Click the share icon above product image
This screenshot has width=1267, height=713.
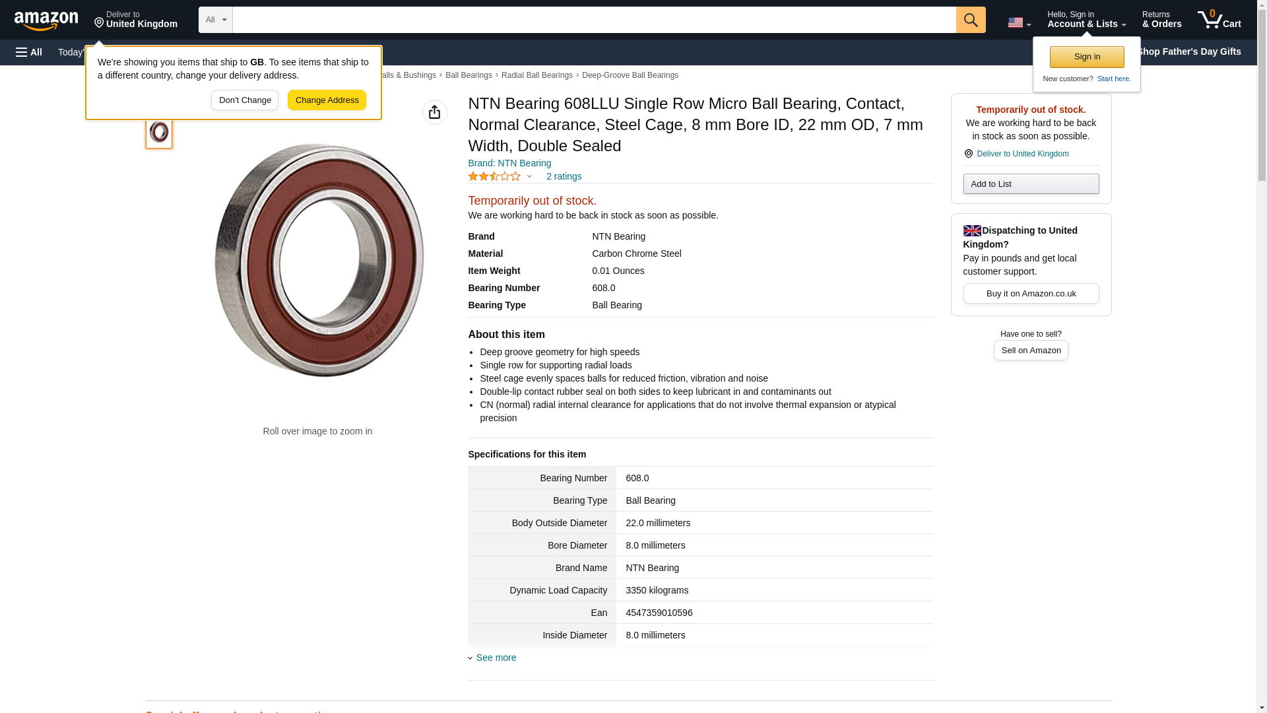(x=434, y=112)
